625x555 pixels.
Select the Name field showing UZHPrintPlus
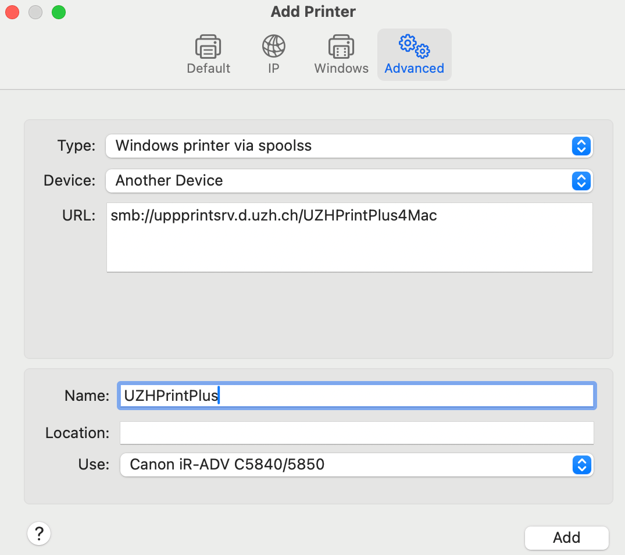coord(356,395)
